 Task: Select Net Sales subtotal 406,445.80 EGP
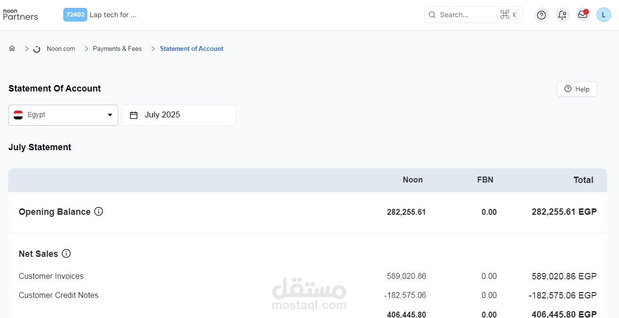pyautogui.click(x=564, y=314)
